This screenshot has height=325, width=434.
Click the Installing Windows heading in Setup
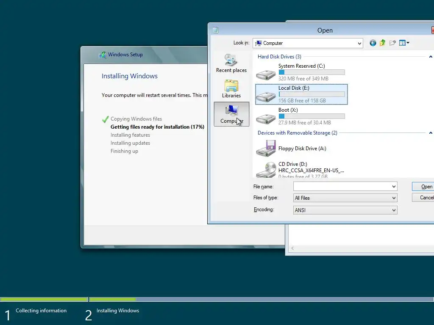pyautogui.click(x=130, y=76)
